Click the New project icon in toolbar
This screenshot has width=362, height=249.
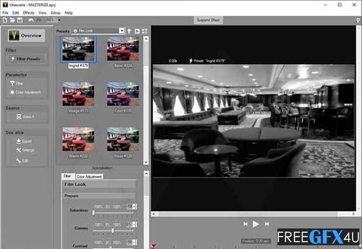[x=4, y=21]
